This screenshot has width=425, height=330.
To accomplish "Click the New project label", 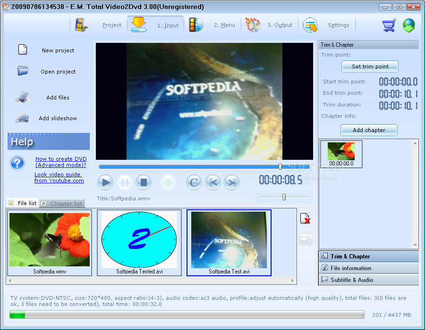I will coord(58,50).
